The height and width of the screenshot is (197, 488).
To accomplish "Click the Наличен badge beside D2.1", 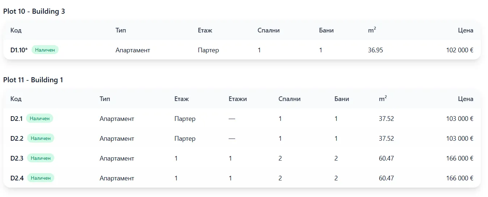I will tap(39, 118).
